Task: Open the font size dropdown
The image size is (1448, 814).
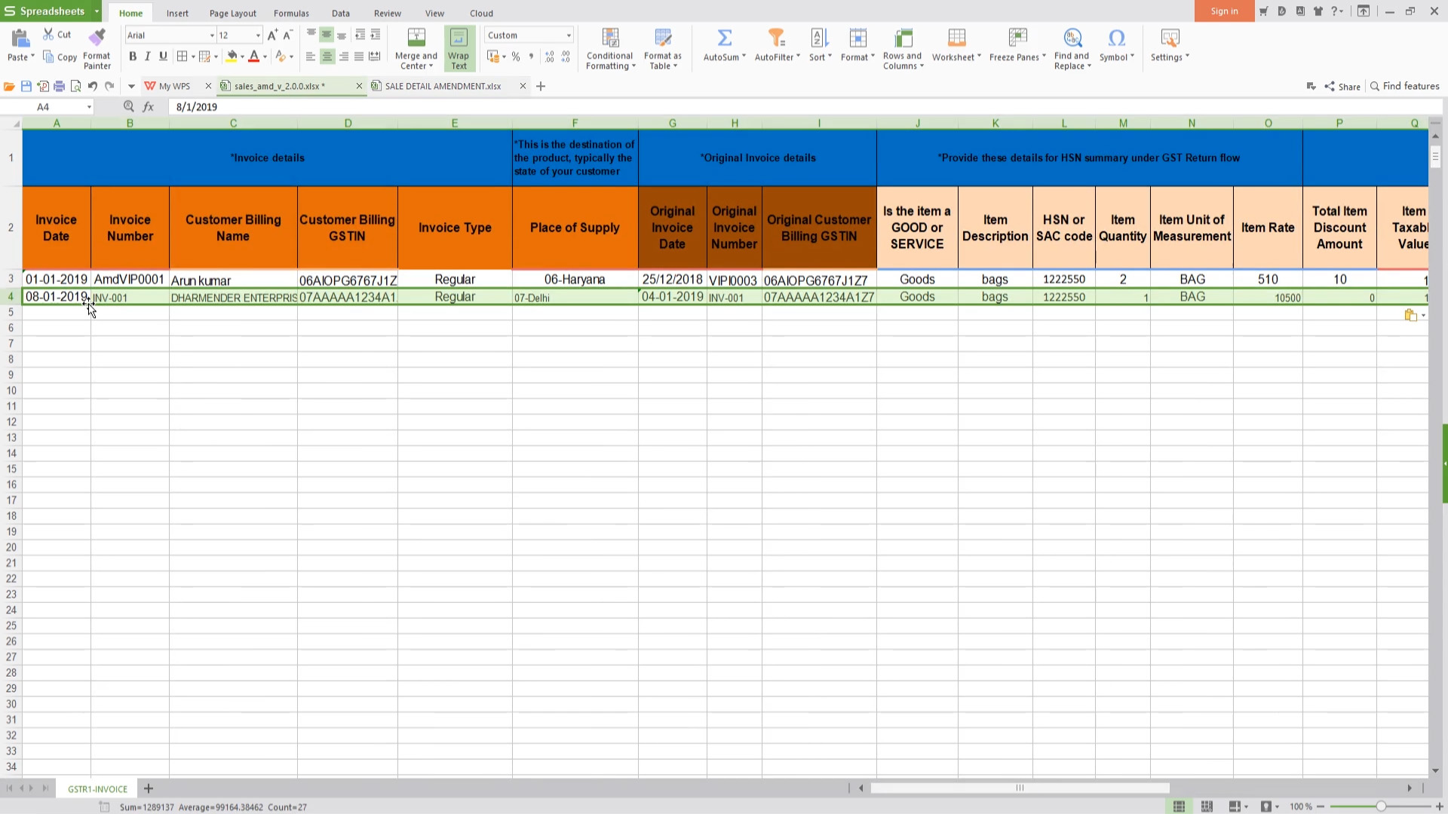Action: click(x=258, y=35)
